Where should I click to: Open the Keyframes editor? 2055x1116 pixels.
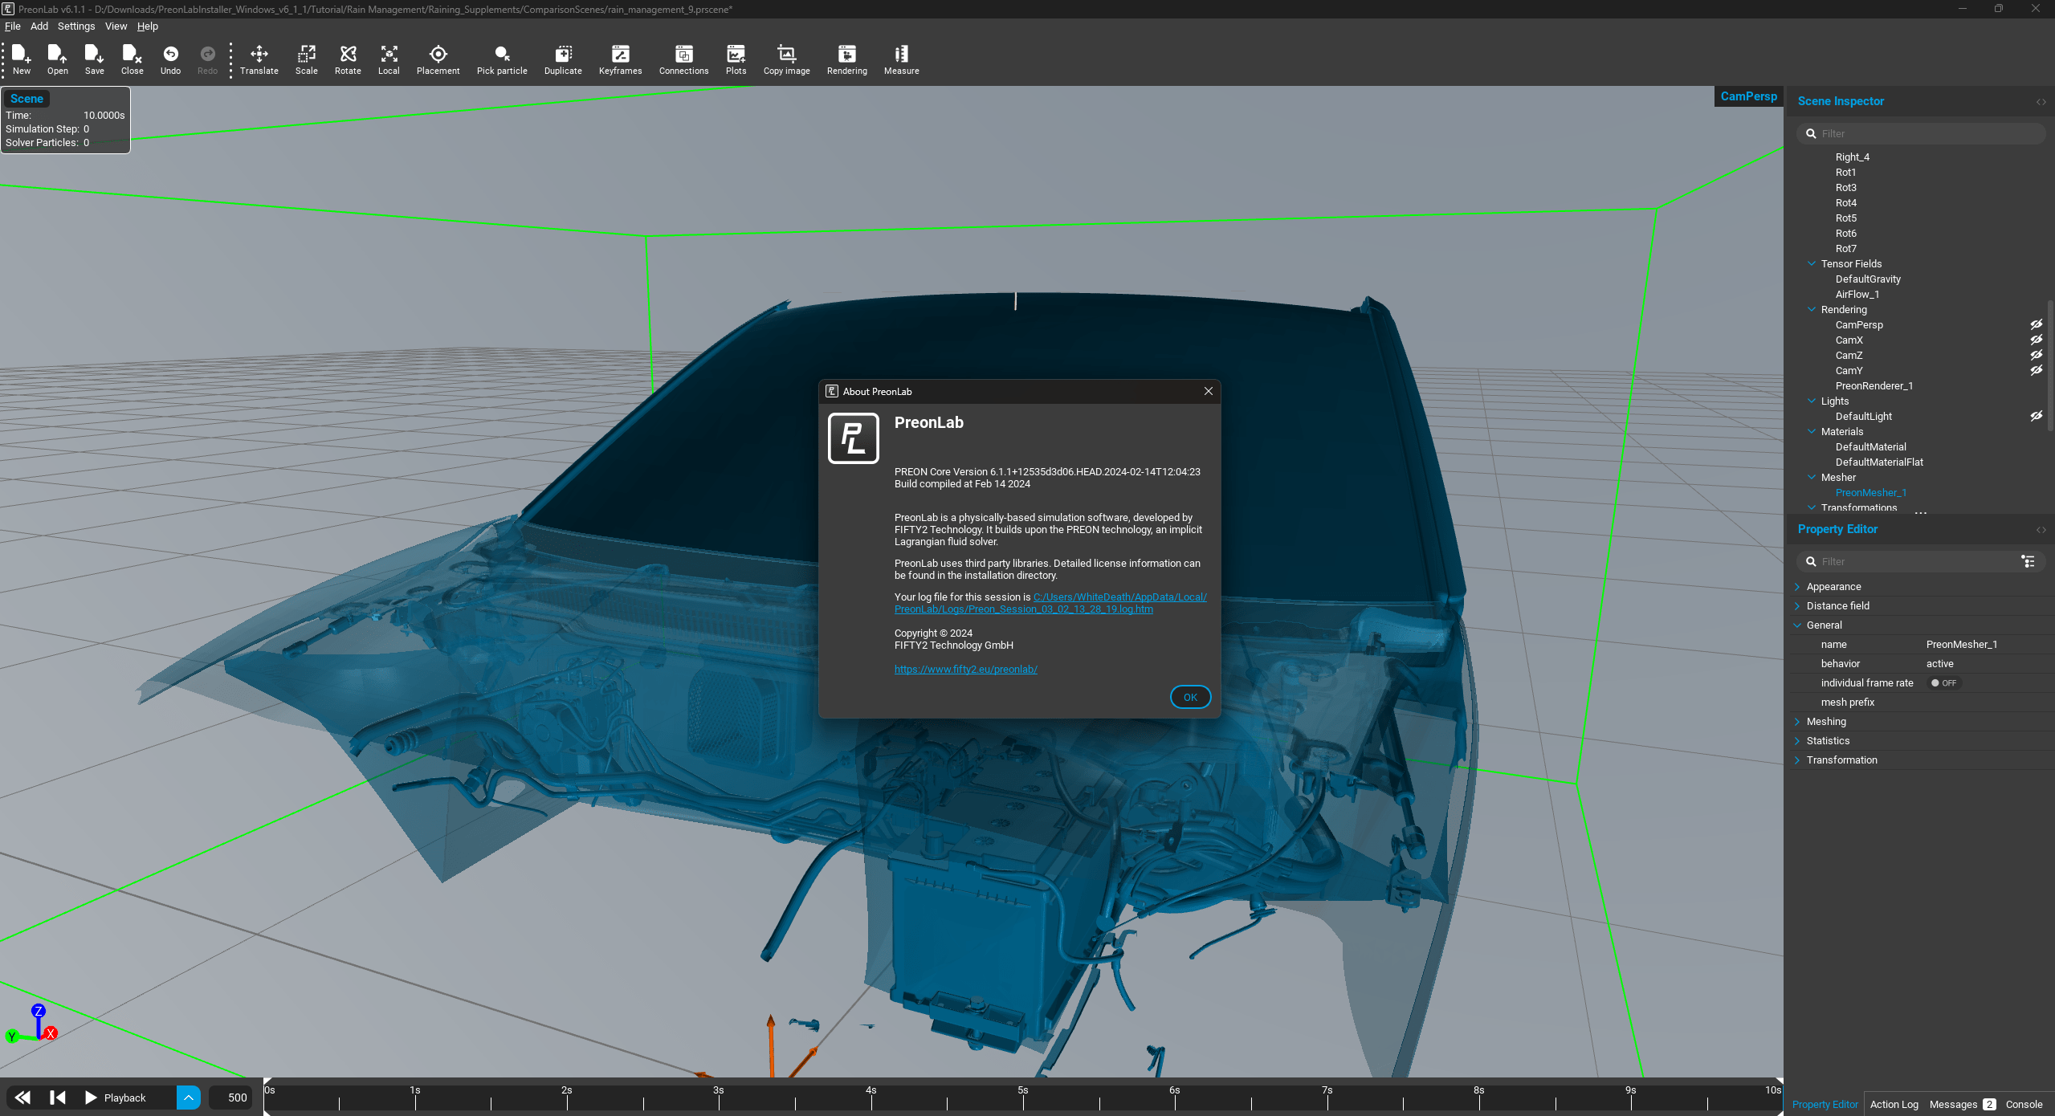tap(620, 59)
